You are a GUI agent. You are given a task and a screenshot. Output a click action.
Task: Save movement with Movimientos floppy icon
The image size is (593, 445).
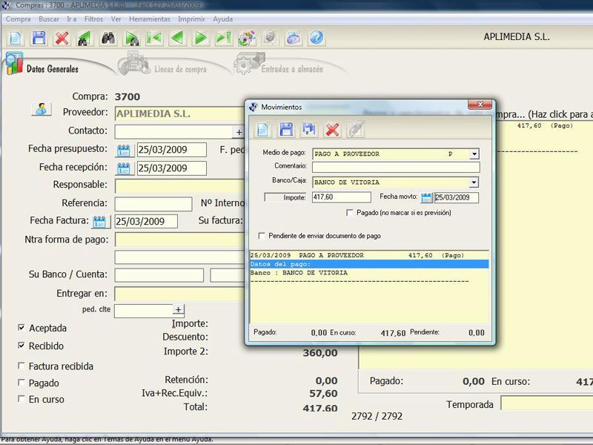coord(286,129)
